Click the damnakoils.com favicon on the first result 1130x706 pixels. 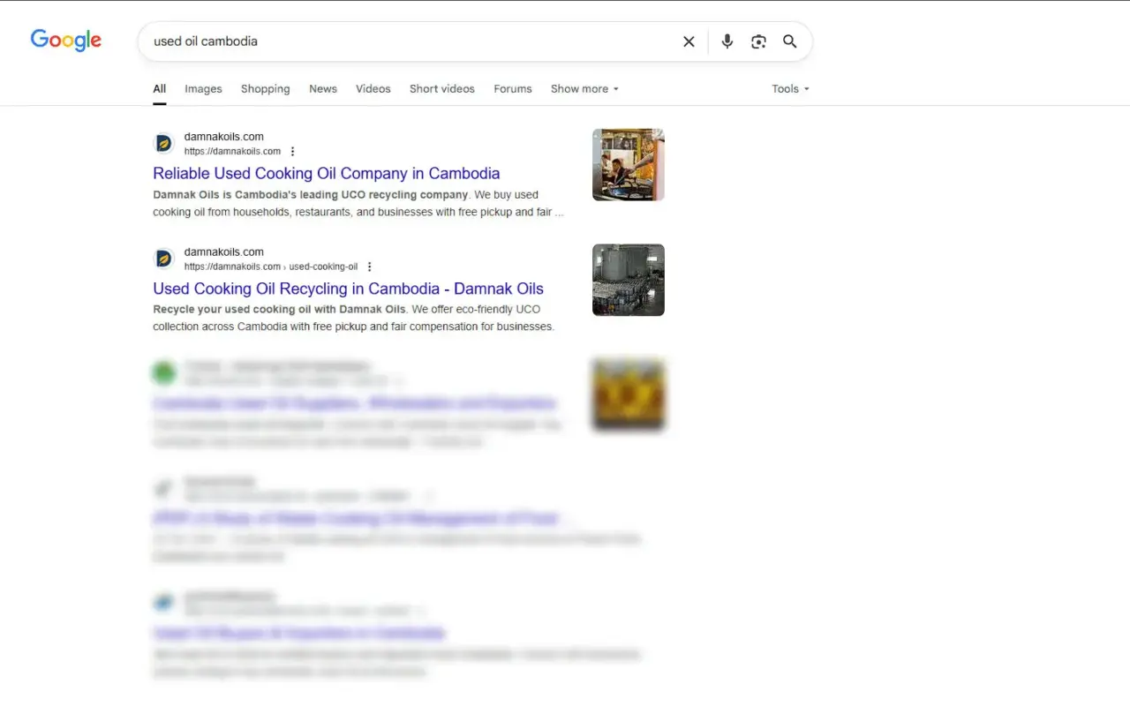163,143
